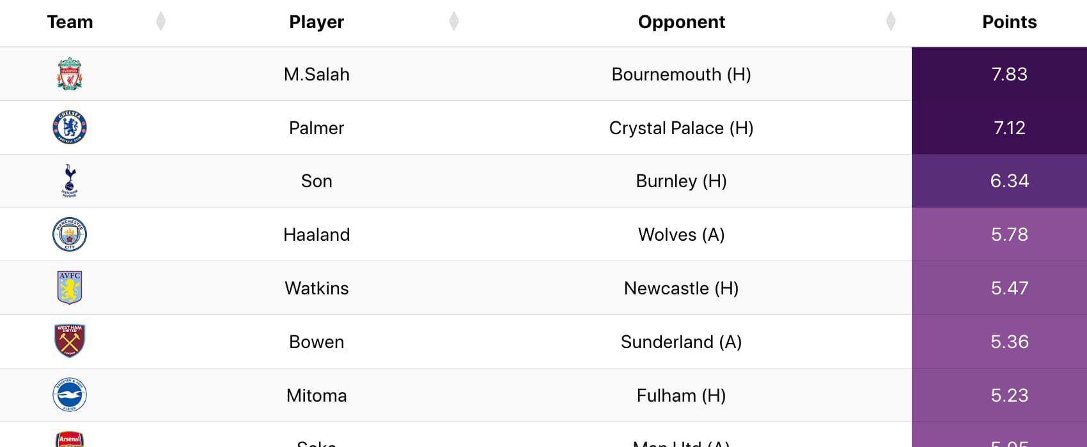Select player name Haaland
This screenshot has height=447, width=1087.
pos(317,234)
